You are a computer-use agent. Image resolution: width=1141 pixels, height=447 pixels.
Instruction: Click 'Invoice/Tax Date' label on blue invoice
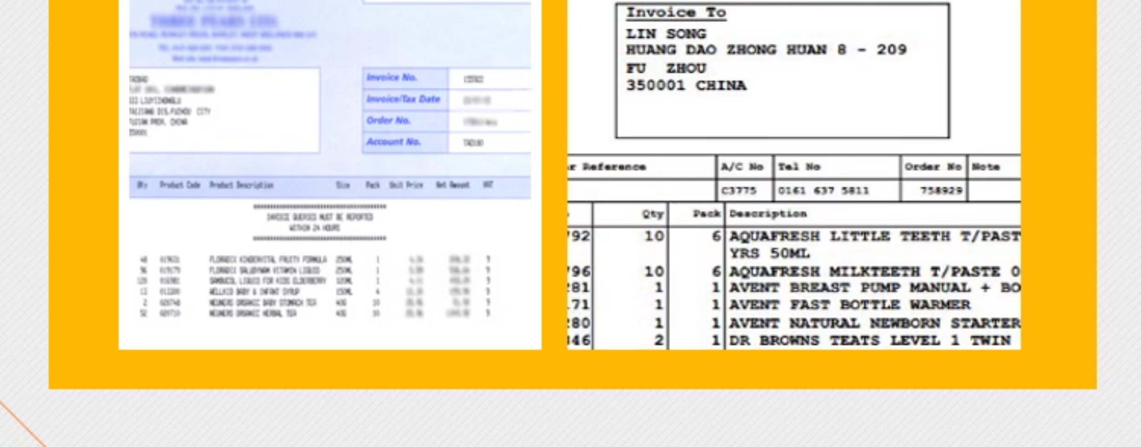coord(403,99)
